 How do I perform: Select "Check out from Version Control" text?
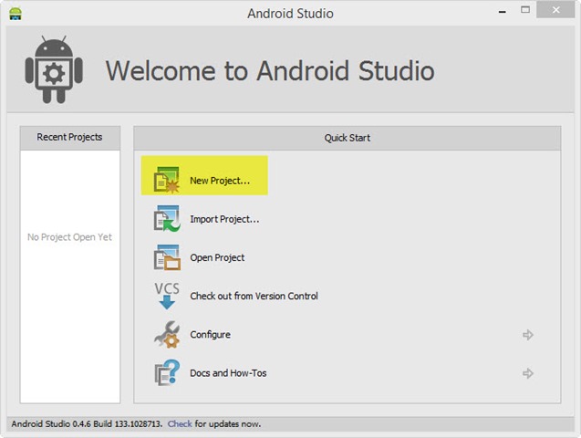254,296
